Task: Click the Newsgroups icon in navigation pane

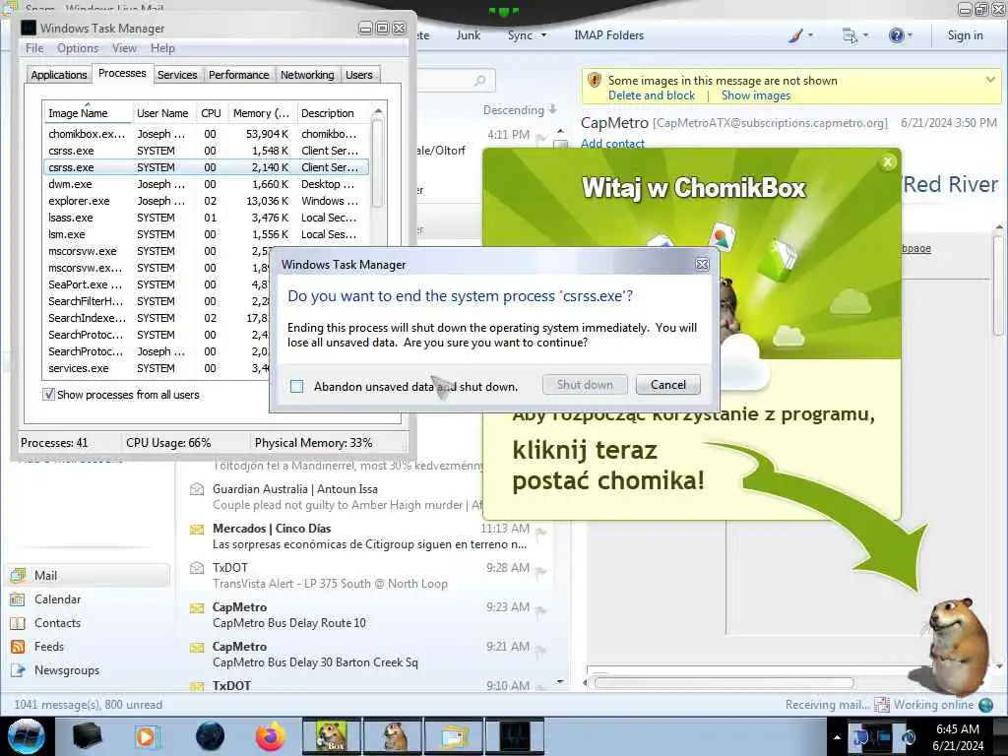Action: (x=18, y=670)
